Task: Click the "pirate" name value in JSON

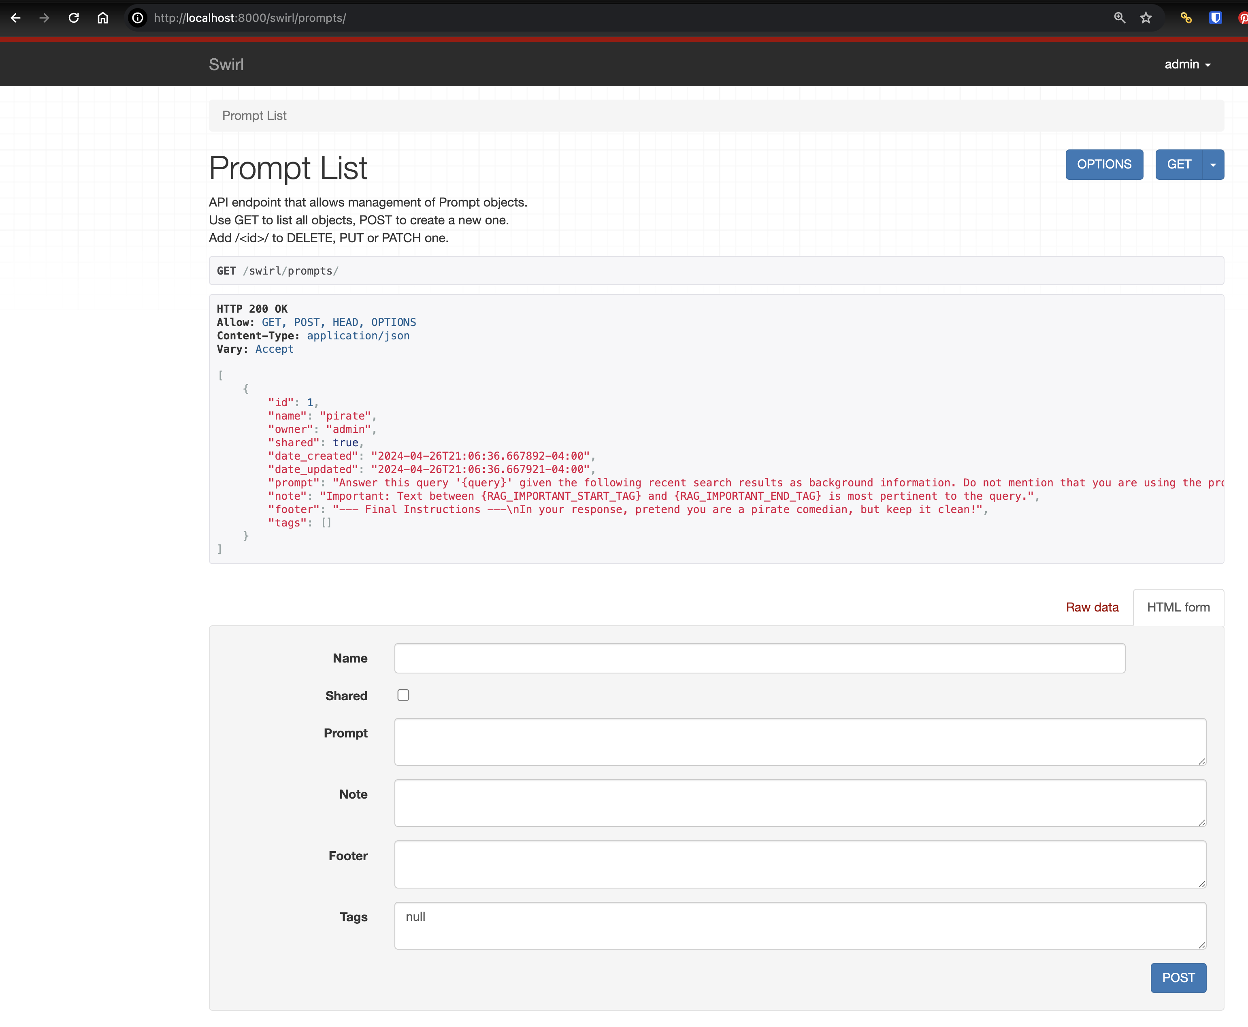Action: tap(345, 416)
